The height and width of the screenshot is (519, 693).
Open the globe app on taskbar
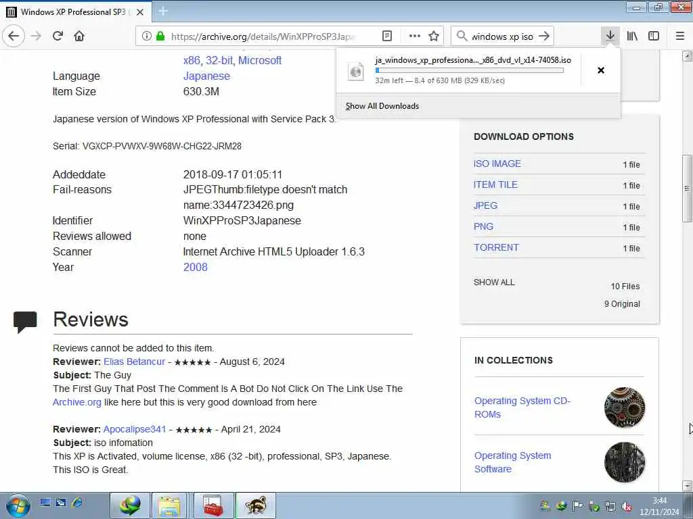pyautogui.click(x=130, y=505)
